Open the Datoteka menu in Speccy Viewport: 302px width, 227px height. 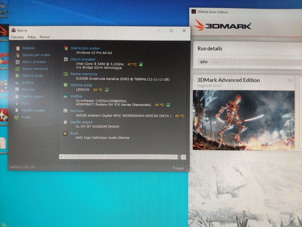click(x=17, y=37)
